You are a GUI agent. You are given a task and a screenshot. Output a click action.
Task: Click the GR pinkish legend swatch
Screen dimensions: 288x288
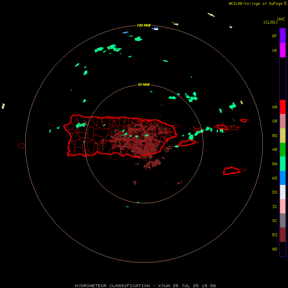(283, 121)
